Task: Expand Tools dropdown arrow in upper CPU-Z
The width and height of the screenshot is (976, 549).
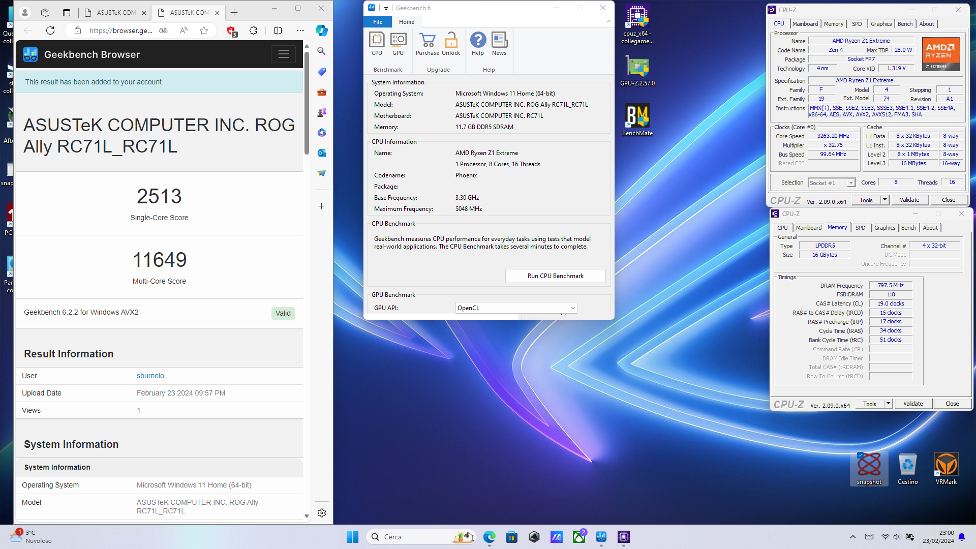Action: click(884, 200)
